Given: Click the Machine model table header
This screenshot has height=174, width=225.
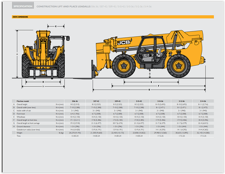Looking at the screenshot, I should click(23, 101).
